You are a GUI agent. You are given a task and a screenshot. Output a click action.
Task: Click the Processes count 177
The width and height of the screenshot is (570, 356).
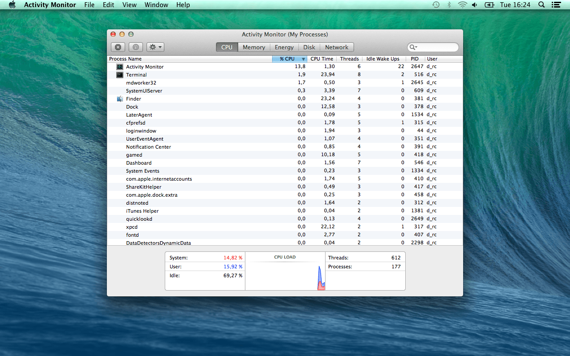click(396, 267)
